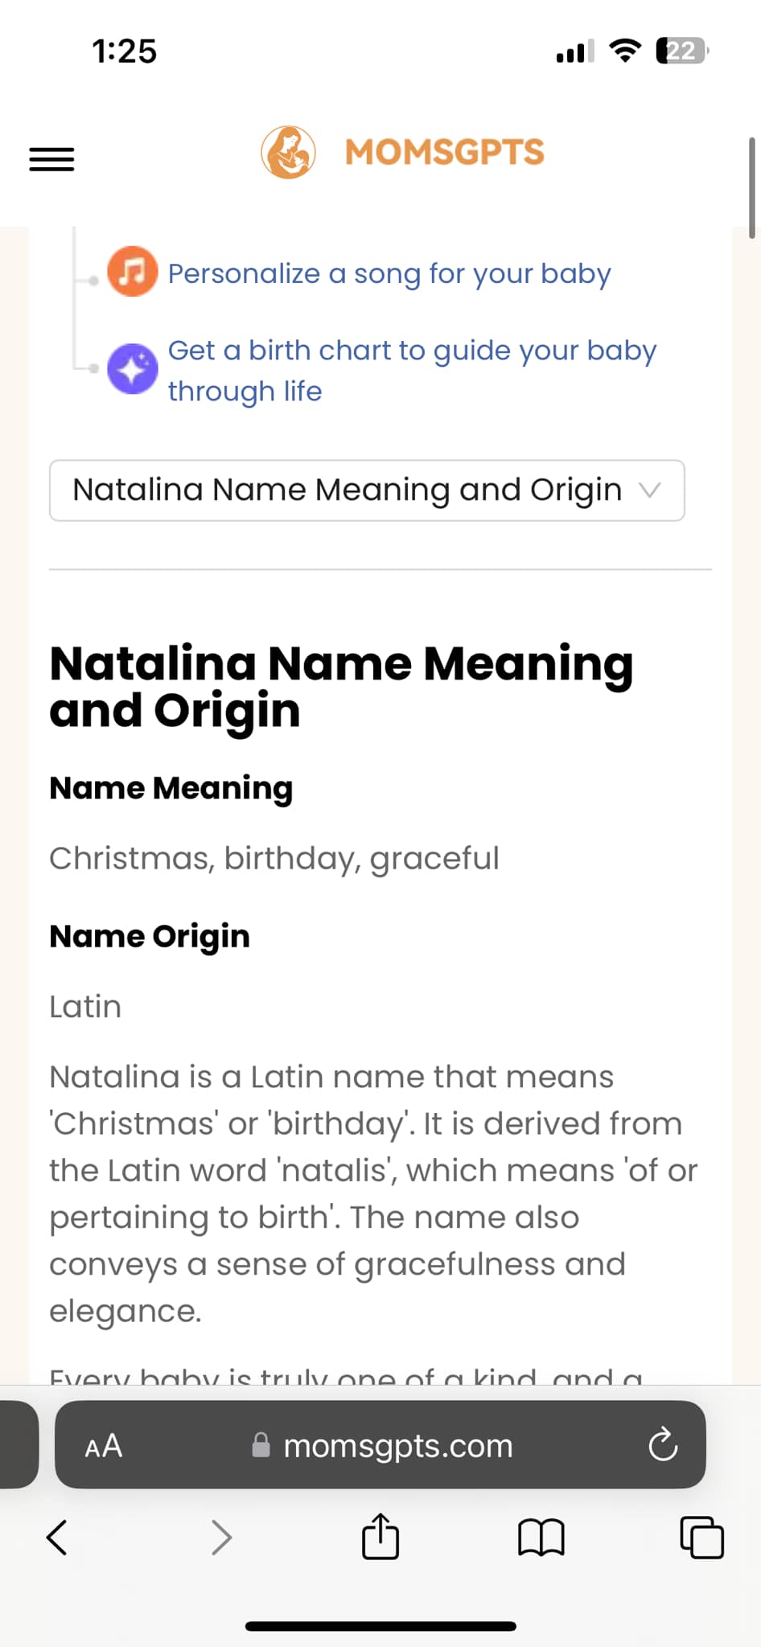Open the AA reader text size menu
Screen dimensions: 761x1647
point(104,1446)
